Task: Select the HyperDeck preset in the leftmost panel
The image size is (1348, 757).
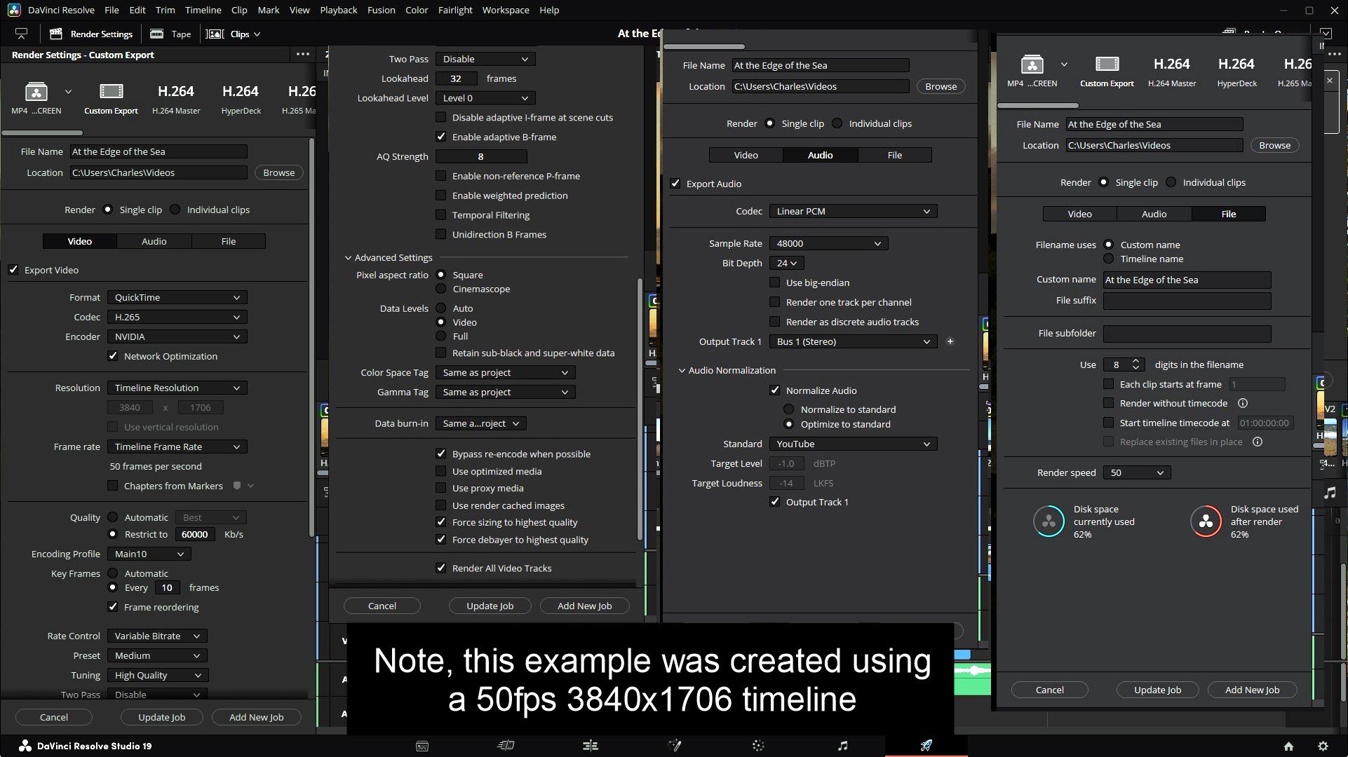Action: pos(241,99)
